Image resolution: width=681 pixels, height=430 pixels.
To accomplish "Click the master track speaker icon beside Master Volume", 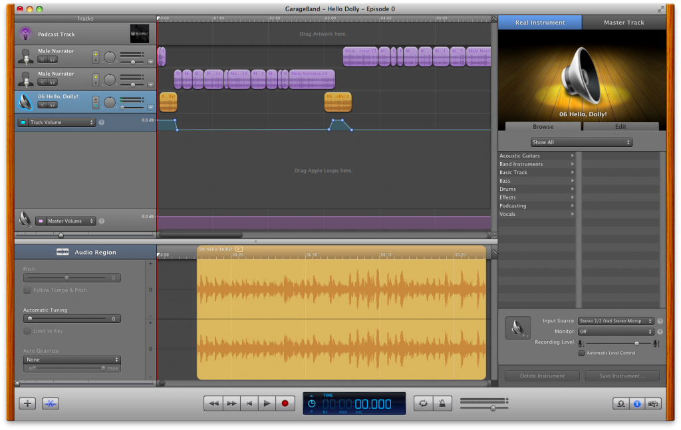I will 25,219.
